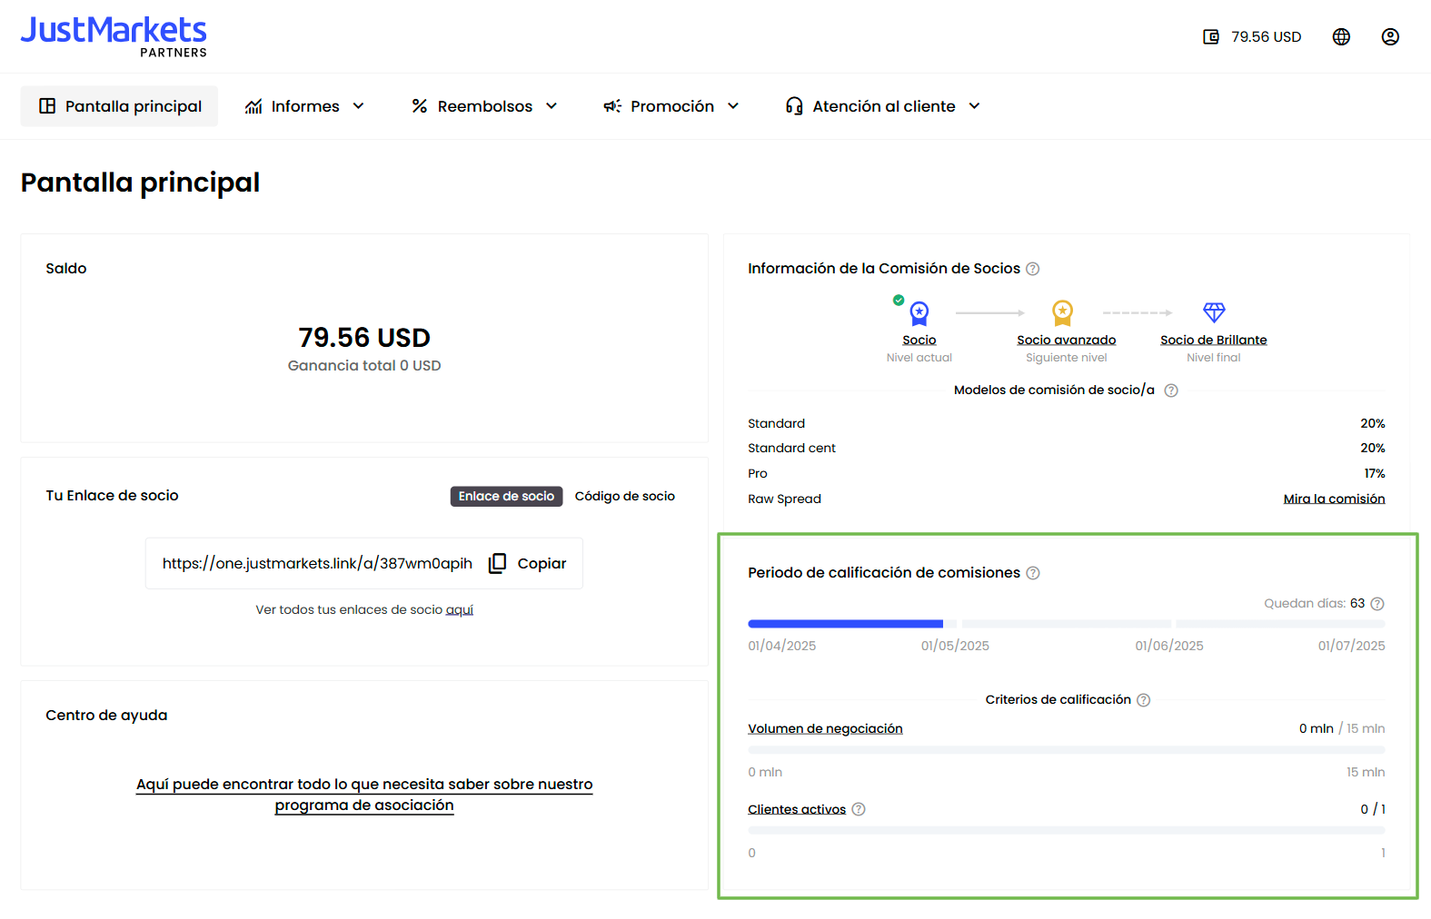The image size is (1431, 919).
Task: Click the Clientes activos progress bar
Action: tap(1067, 831)
